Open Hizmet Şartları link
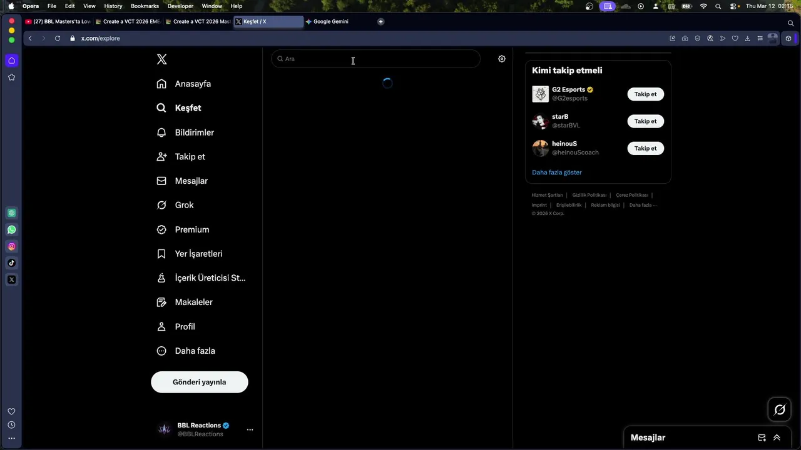This screenshot has width=801, height=450. [x=547, y=195]
